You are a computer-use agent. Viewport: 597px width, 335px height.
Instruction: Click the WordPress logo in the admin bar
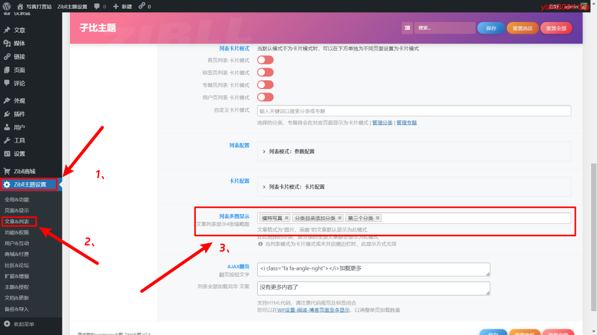tap(7, 8)
